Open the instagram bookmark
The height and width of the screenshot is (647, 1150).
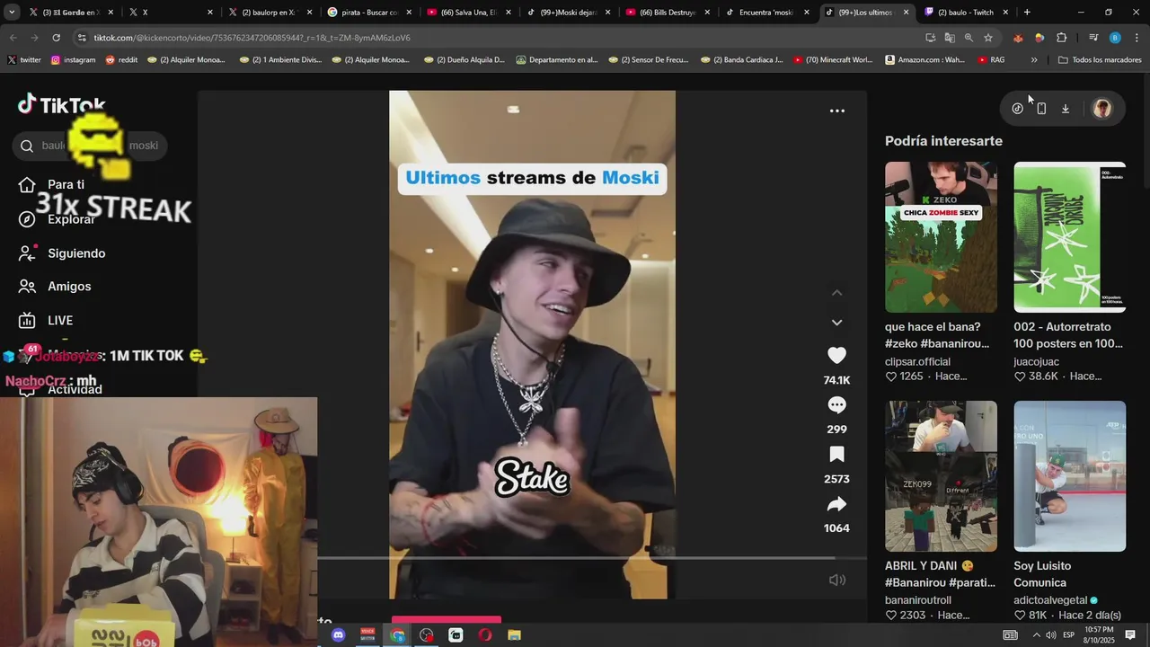pyautogui.click(x=73, y=60)
